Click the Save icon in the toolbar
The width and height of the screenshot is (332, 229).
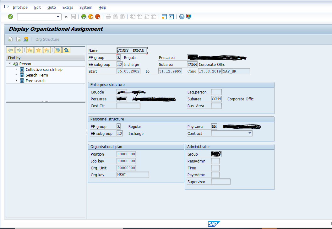pyautogui.click(x=73, y=17)
